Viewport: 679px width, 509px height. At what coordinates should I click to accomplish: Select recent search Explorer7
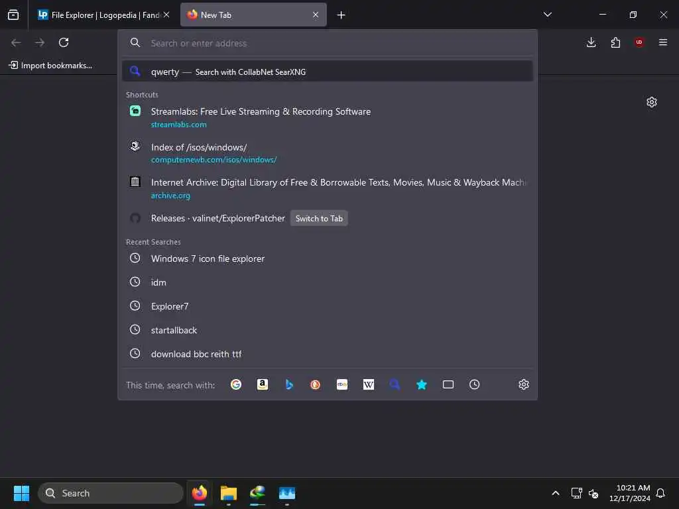[328, 306]
